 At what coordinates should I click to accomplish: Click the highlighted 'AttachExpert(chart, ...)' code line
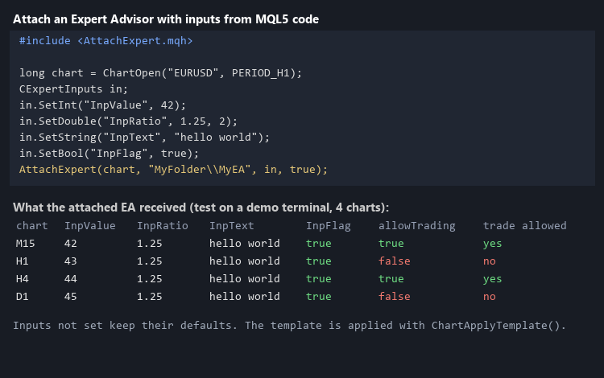pos(173,170)
